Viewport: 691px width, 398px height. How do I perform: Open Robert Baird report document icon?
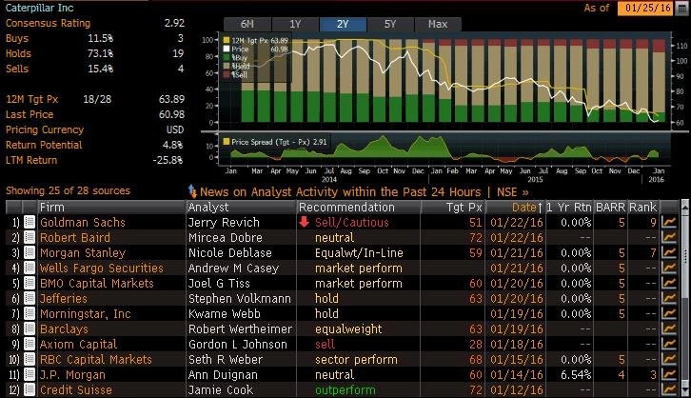click(x=30, y=238)
